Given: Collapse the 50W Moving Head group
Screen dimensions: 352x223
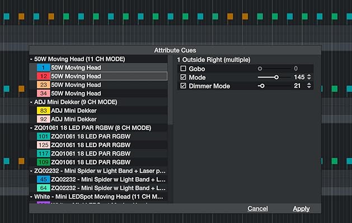Looking at the screenshot, I should tap(32, 59).
